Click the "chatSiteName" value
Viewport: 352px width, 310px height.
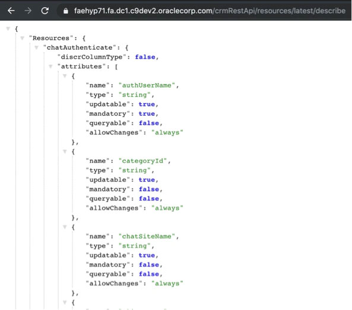pyautogui.click(x=147, y=237)
